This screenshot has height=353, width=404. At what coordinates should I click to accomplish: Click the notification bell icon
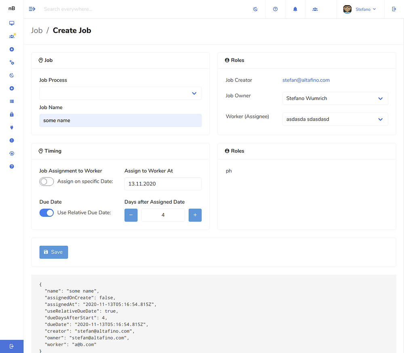click(295, 9)
